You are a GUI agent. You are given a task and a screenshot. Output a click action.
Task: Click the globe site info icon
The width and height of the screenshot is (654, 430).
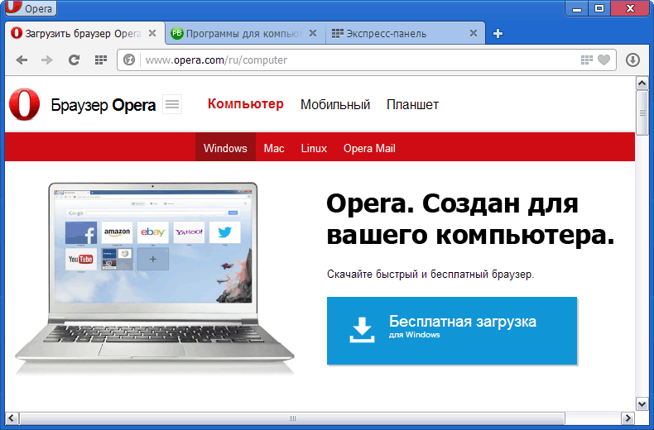click(x=129, y=60)
